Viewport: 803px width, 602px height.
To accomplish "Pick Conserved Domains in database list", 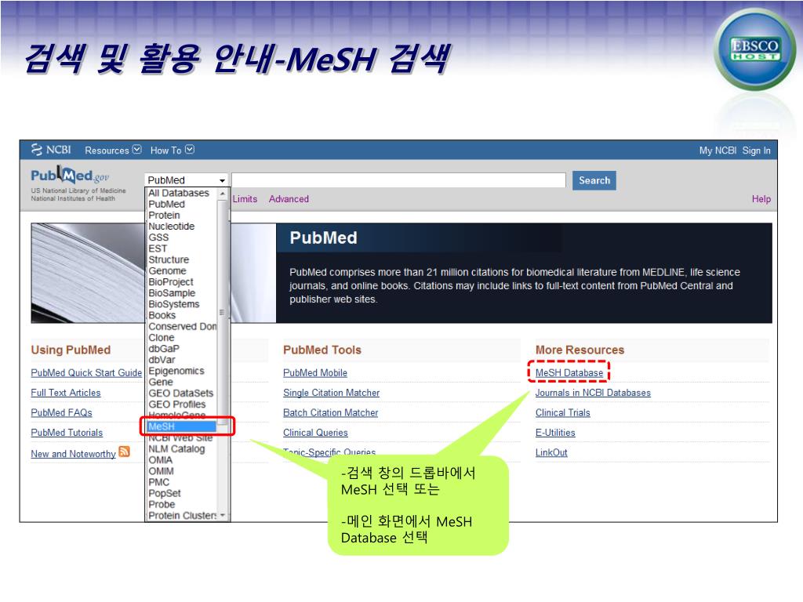I will (182, 327).
